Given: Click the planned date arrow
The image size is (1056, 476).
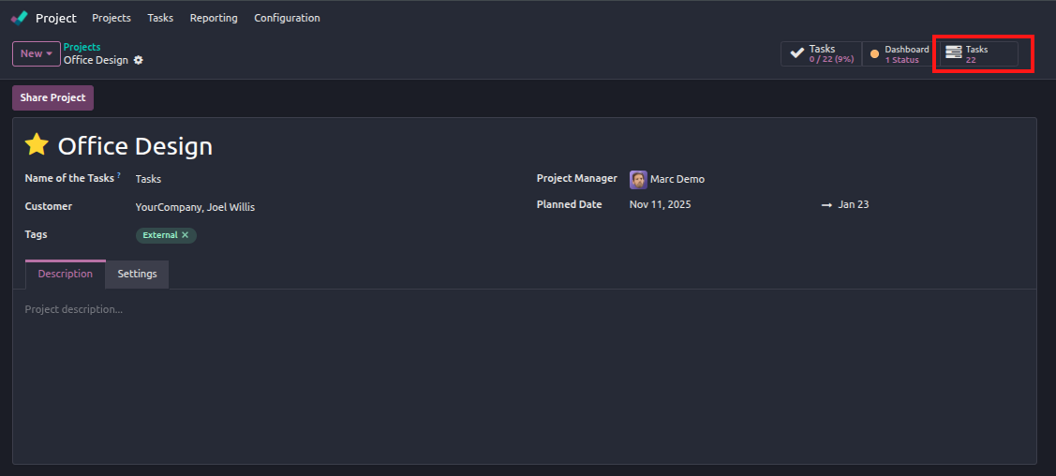Looking at the screenshot, I should [826, 204].
